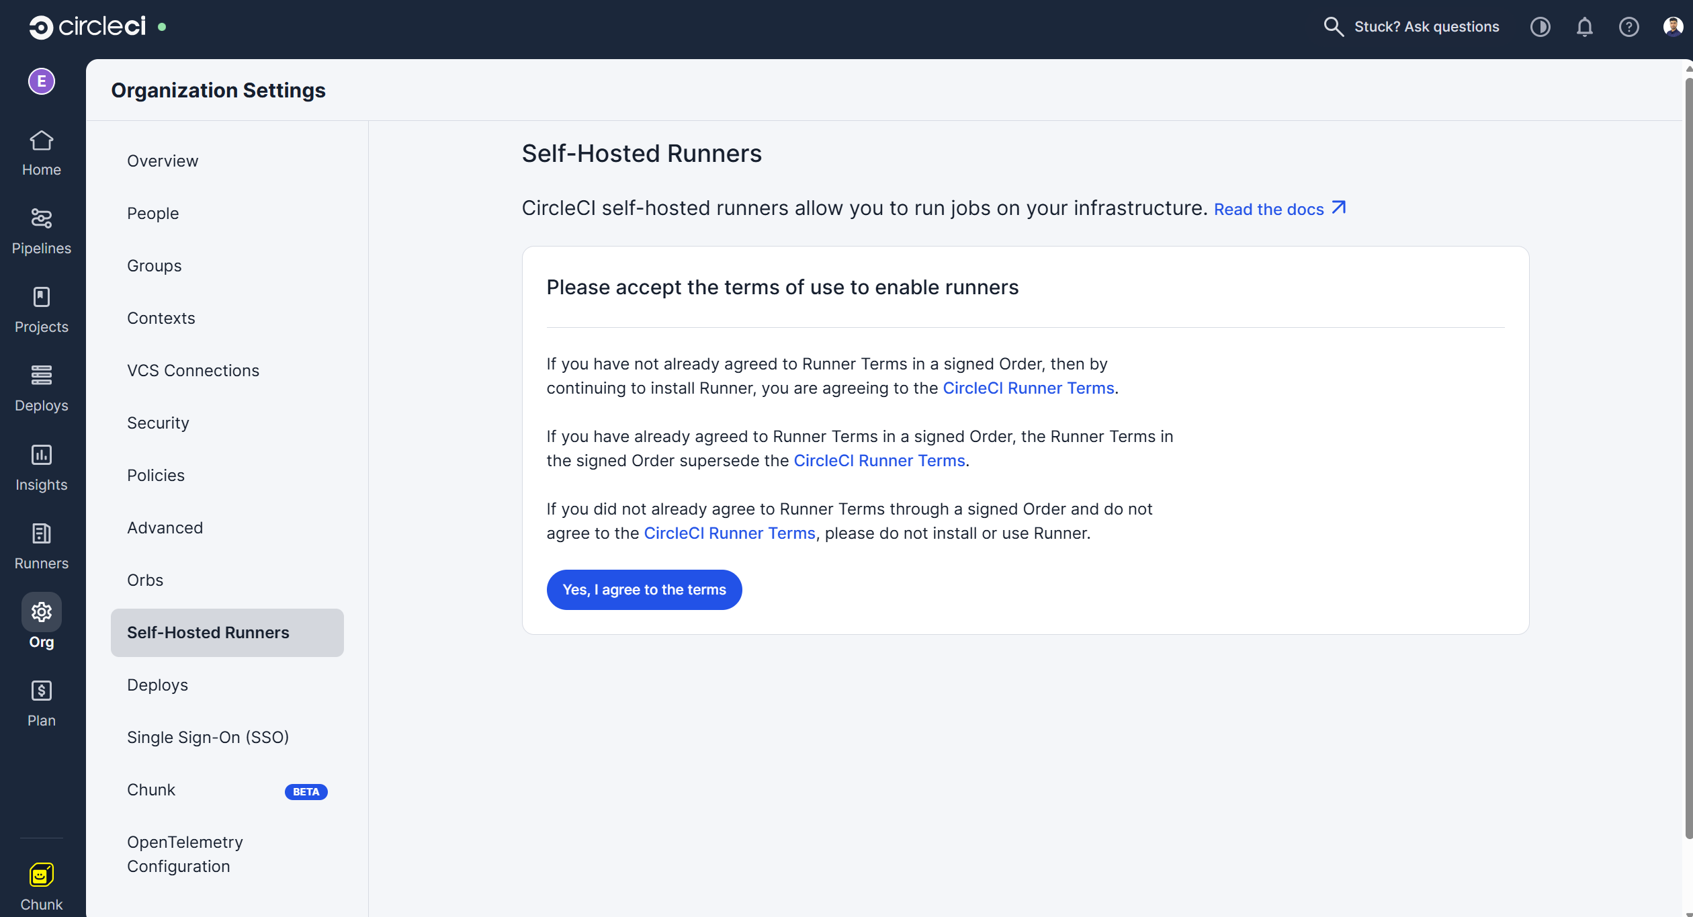Click the CircleCI logo
The width and height of the screenshot is (1693, 917).
pyautogui.click(x=87, y=27)
